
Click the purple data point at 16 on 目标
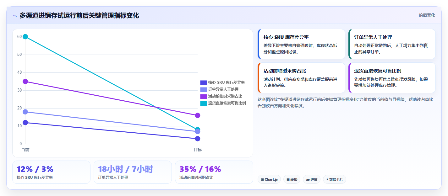click(198, 115)
